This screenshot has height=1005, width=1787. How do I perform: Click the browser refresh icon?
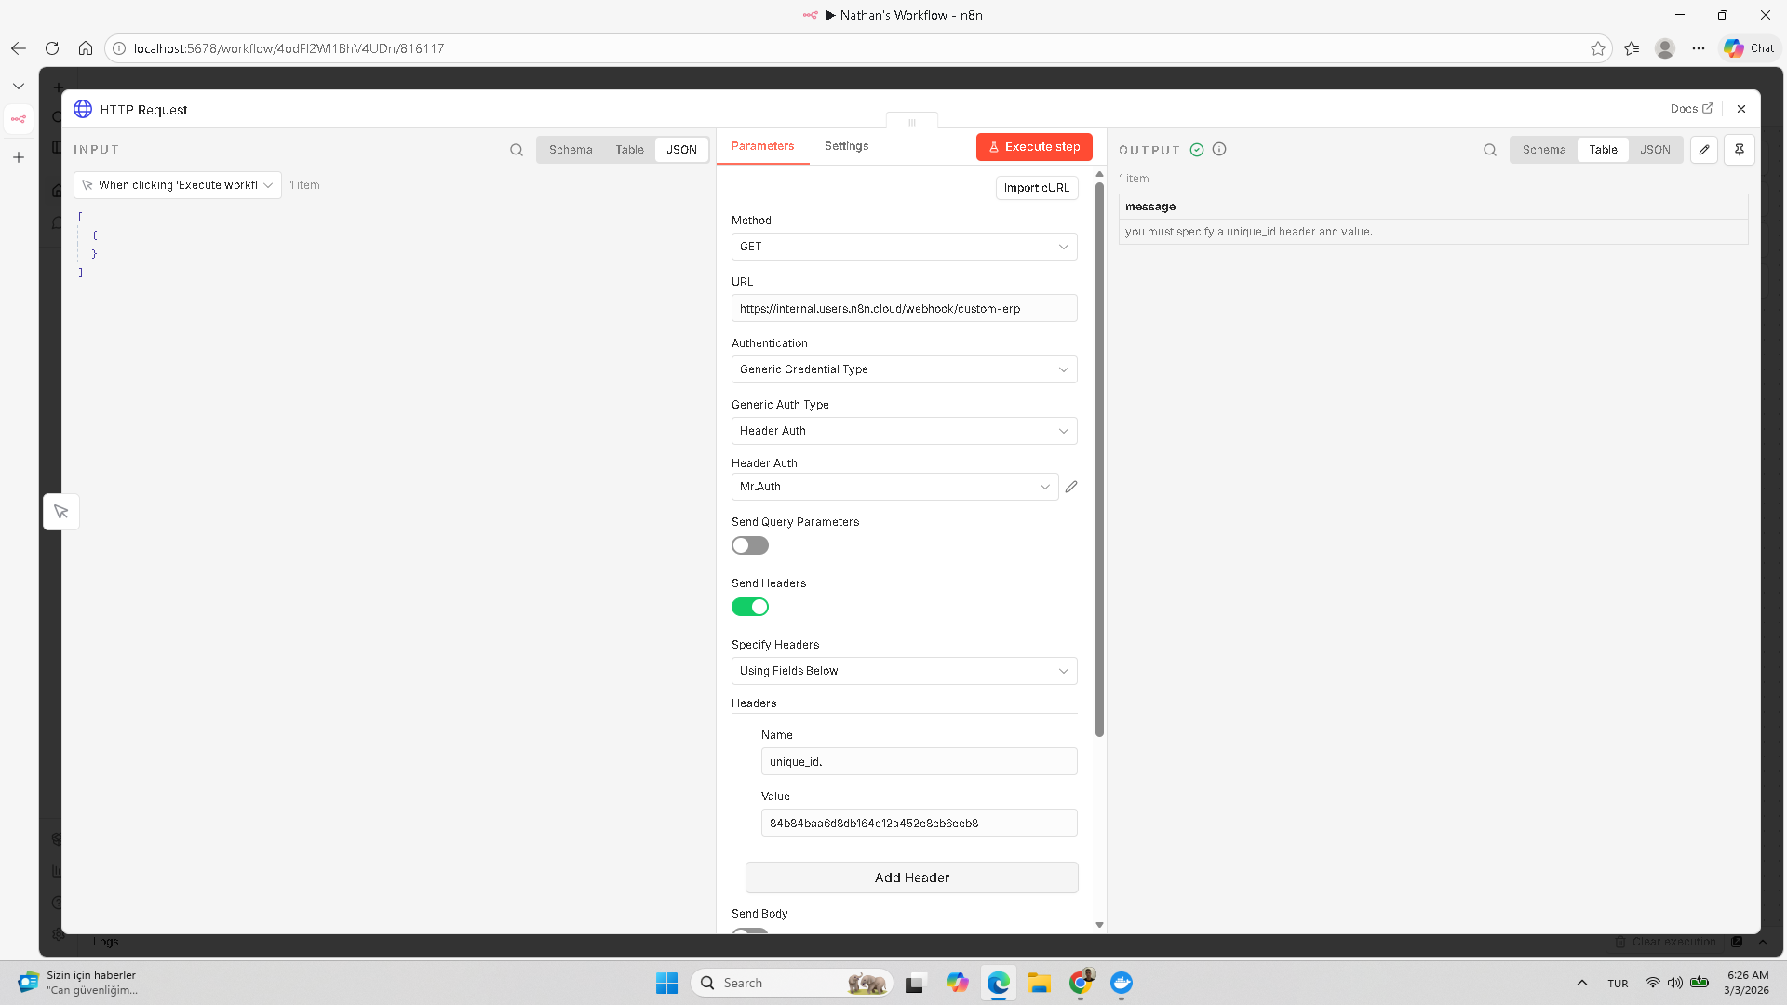[52, 48]
